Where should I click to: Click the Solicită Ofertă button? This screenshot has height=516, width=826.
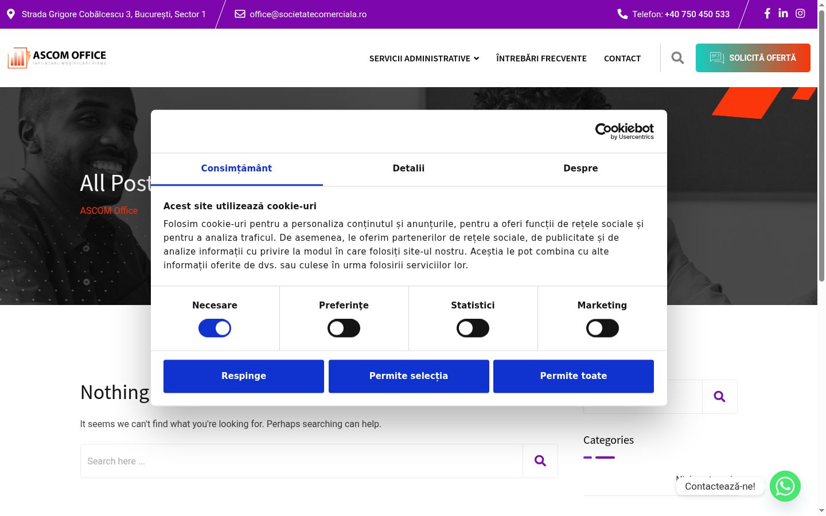coord(753,58)
